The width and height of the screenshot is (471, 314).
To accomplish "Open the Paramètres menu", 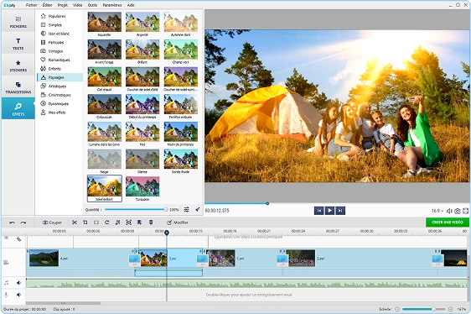I will (112, 5).
